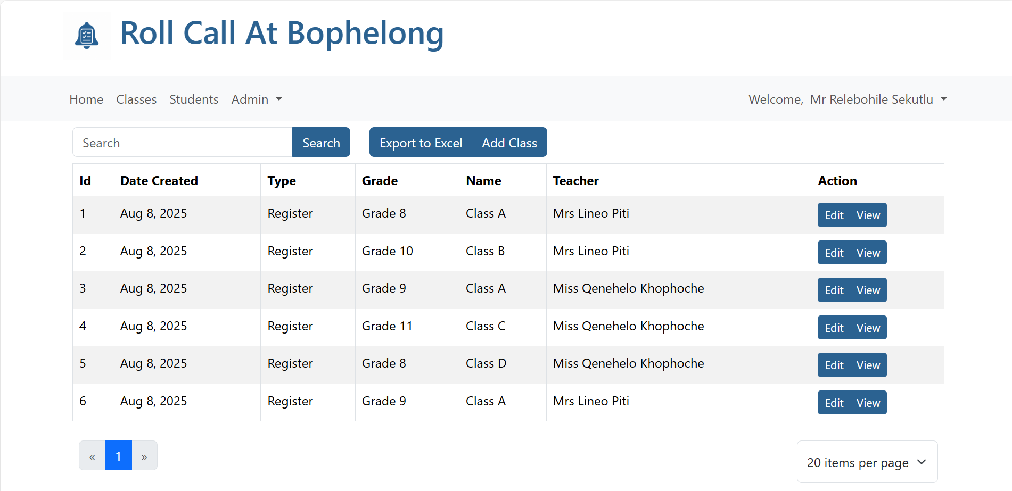The width and height of the screenshot is (1012, 491).
Task: Edit class with Id 3
Action: 834,290
